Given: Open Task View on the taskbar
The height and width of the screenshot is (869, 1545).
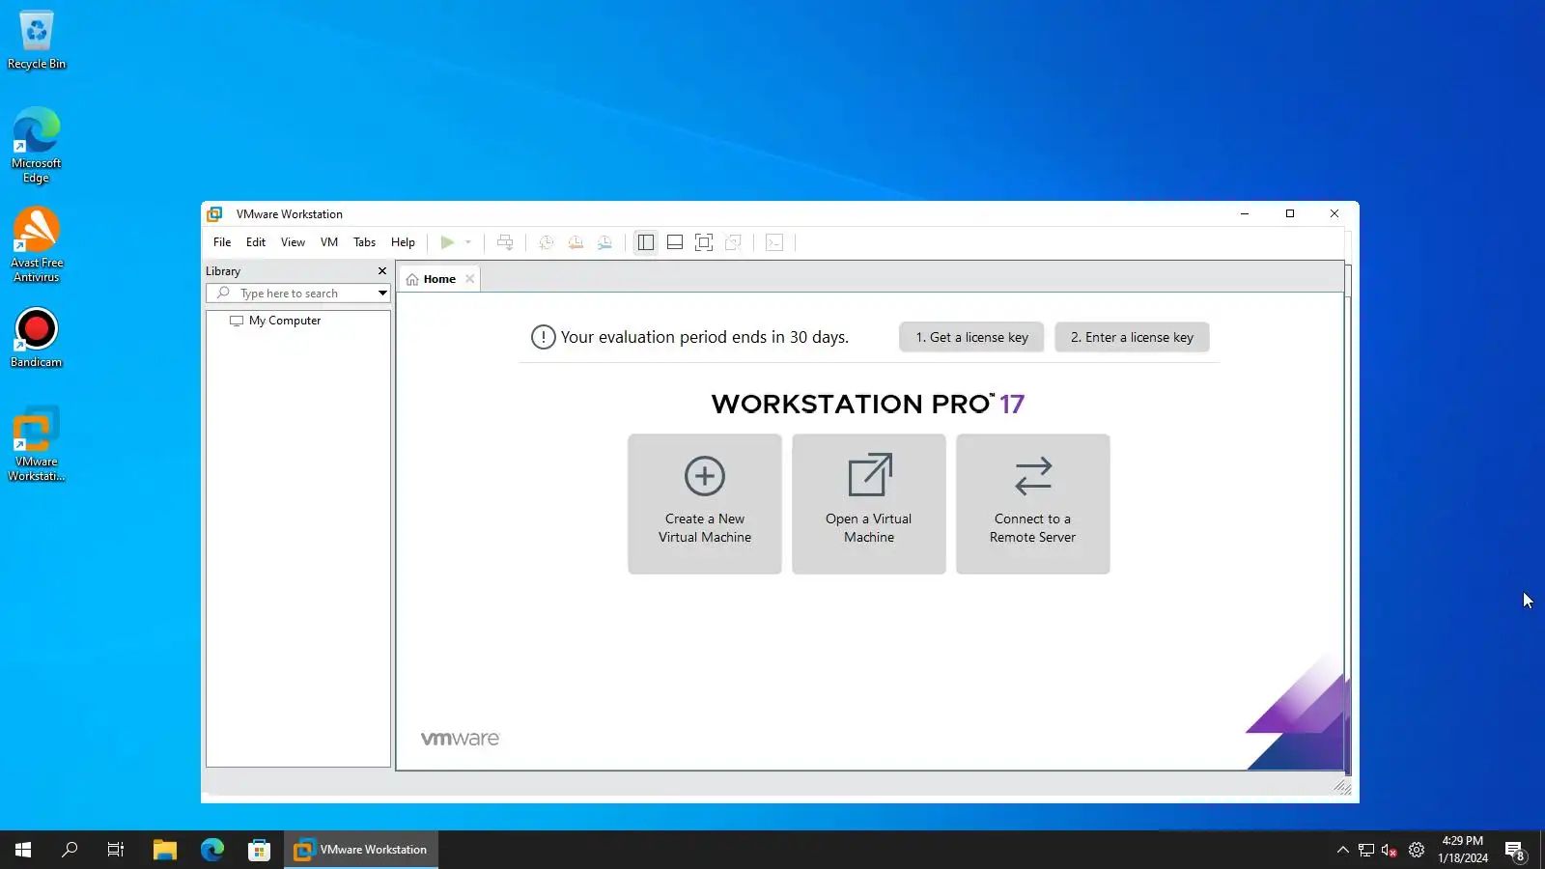Looking at the screenshot, I should click(116, 850).
